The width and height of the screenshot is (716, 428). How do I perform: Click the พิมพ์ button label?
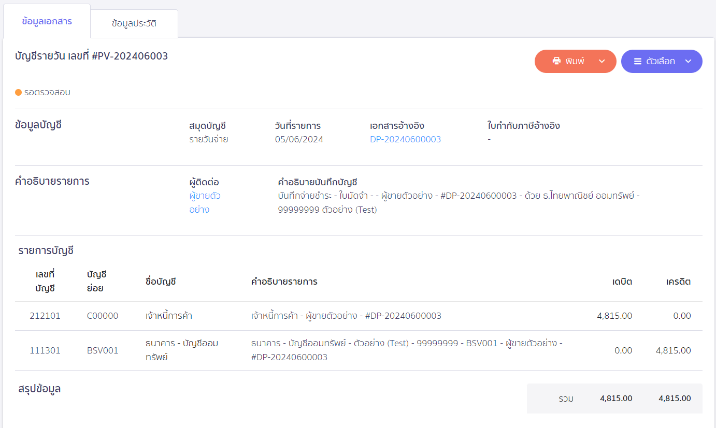[575, 61]
